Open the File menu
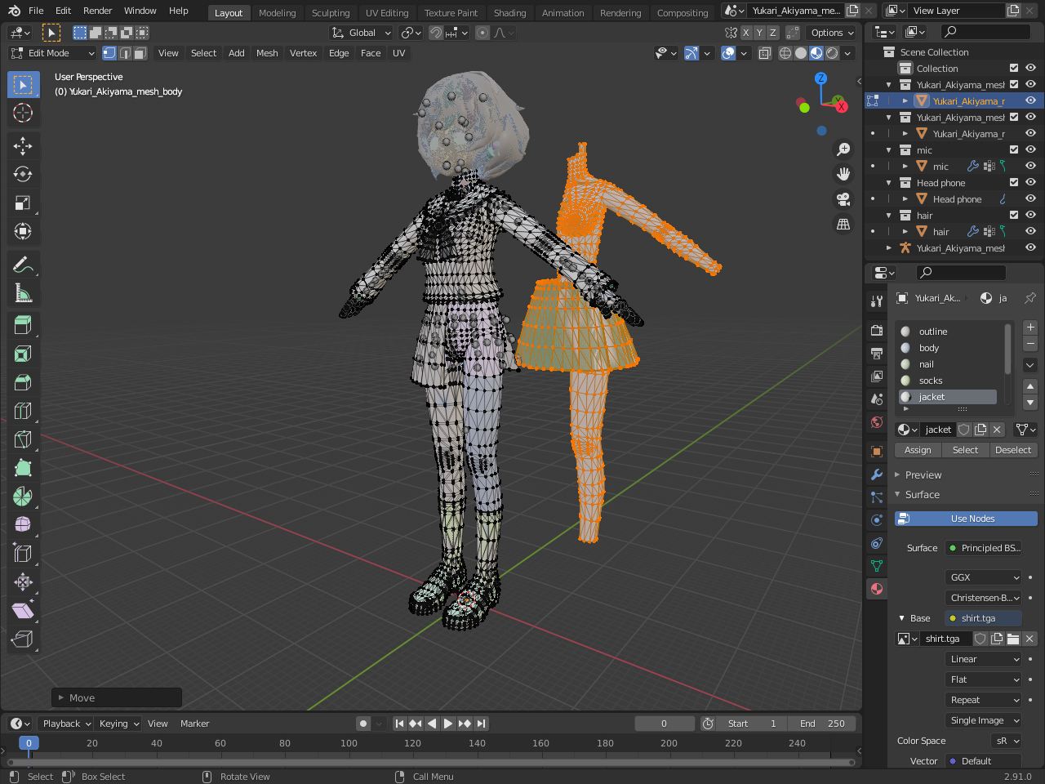 pos(36,11)
